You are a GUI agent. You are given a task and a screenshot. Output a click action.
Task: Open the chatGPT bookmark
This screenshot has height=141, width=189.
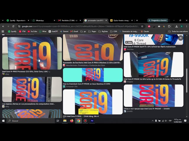pyautogui.click(x=53, y=31)
